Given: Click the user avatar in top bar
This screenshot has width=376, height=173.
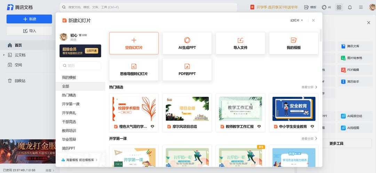Looking at the screenshot, I should (373, 7).
